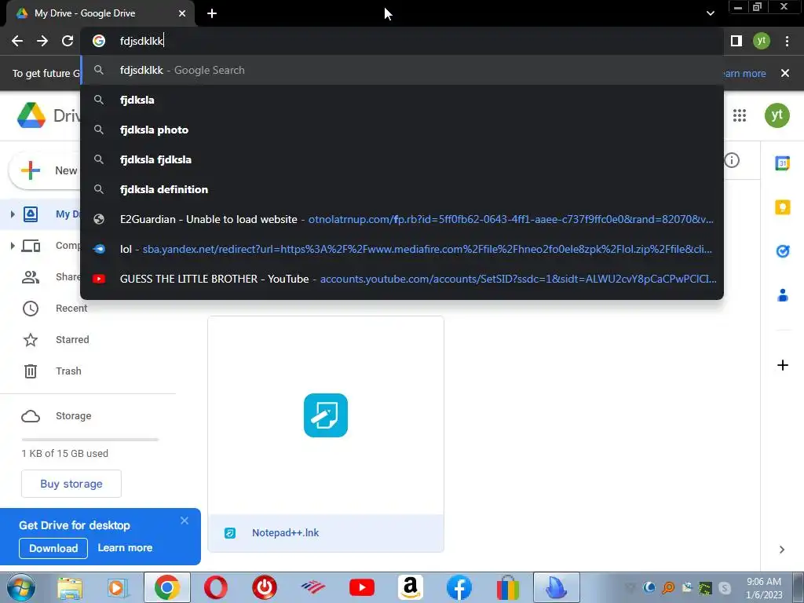804x603 pixels.
Task: Open the Google Tasks side panel
Action: pyautogui.click(x=783, y=251)
